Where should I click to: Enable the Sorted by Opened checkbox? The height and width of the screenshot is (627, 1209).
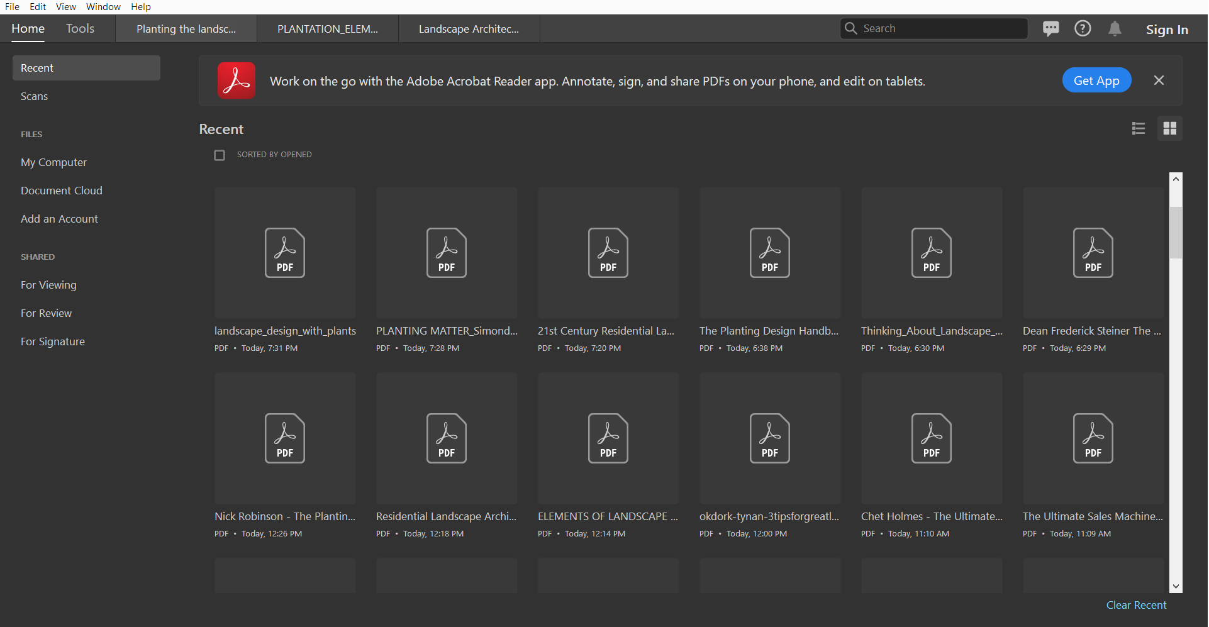pyautogui.click(x=220, y=155)
